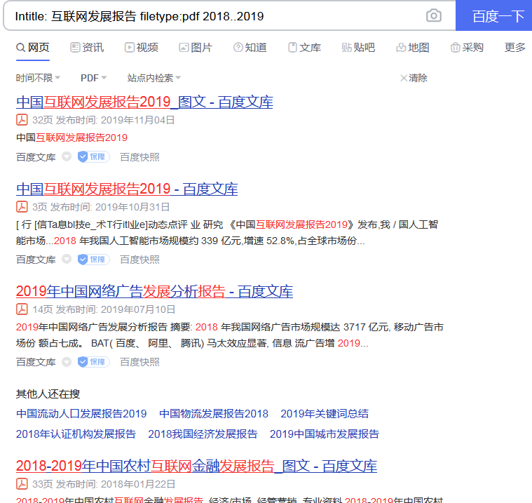Open 百度快照 for the second result
The height and width of the screenshot is (503, 532).
point(139,260)
